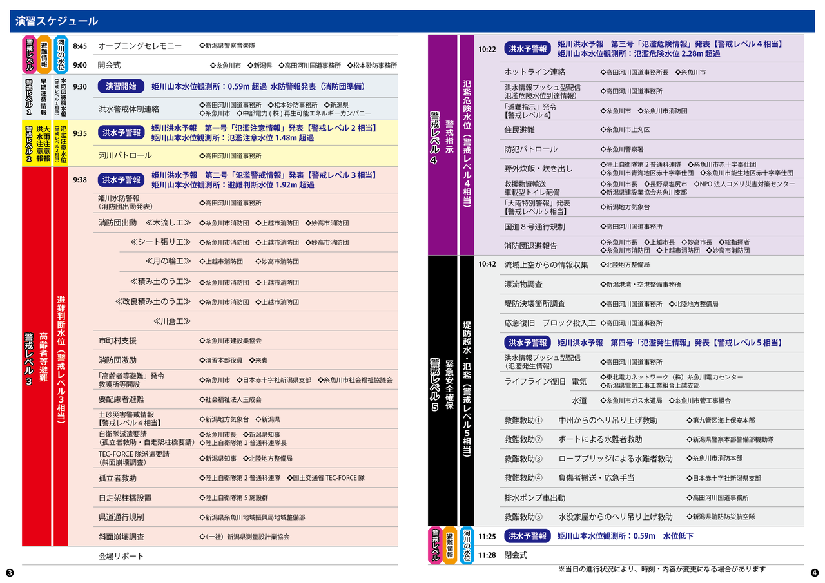Click 救難救助② ボートによる水難者救助

tap(652, 439)
